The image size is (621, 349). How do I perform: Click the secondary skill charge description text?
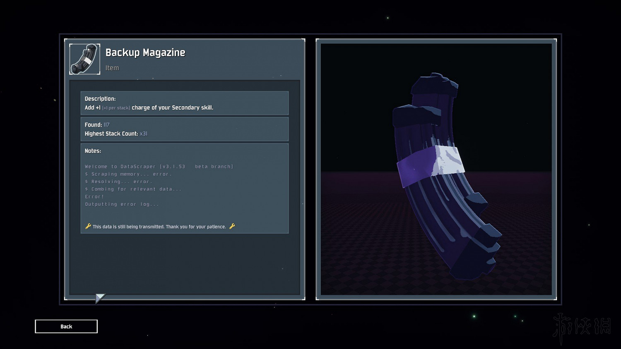[172, 108]
